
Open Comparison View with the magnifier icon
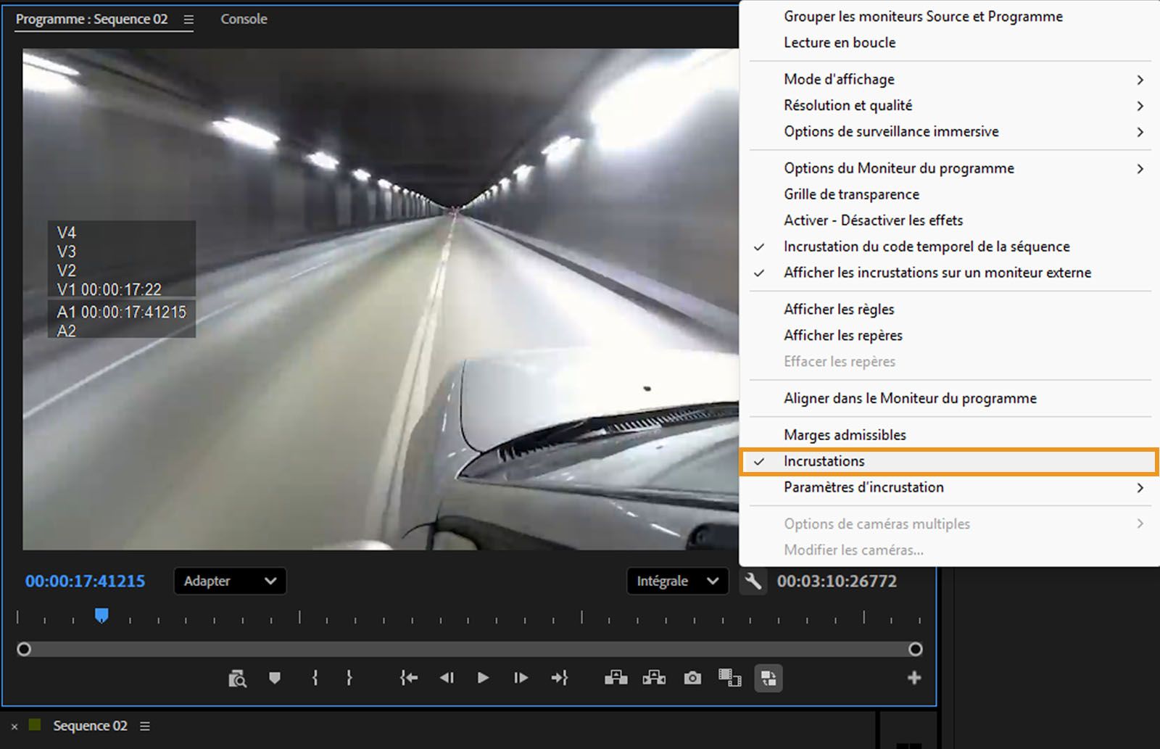pyautogui.click(x=238, y=678)
